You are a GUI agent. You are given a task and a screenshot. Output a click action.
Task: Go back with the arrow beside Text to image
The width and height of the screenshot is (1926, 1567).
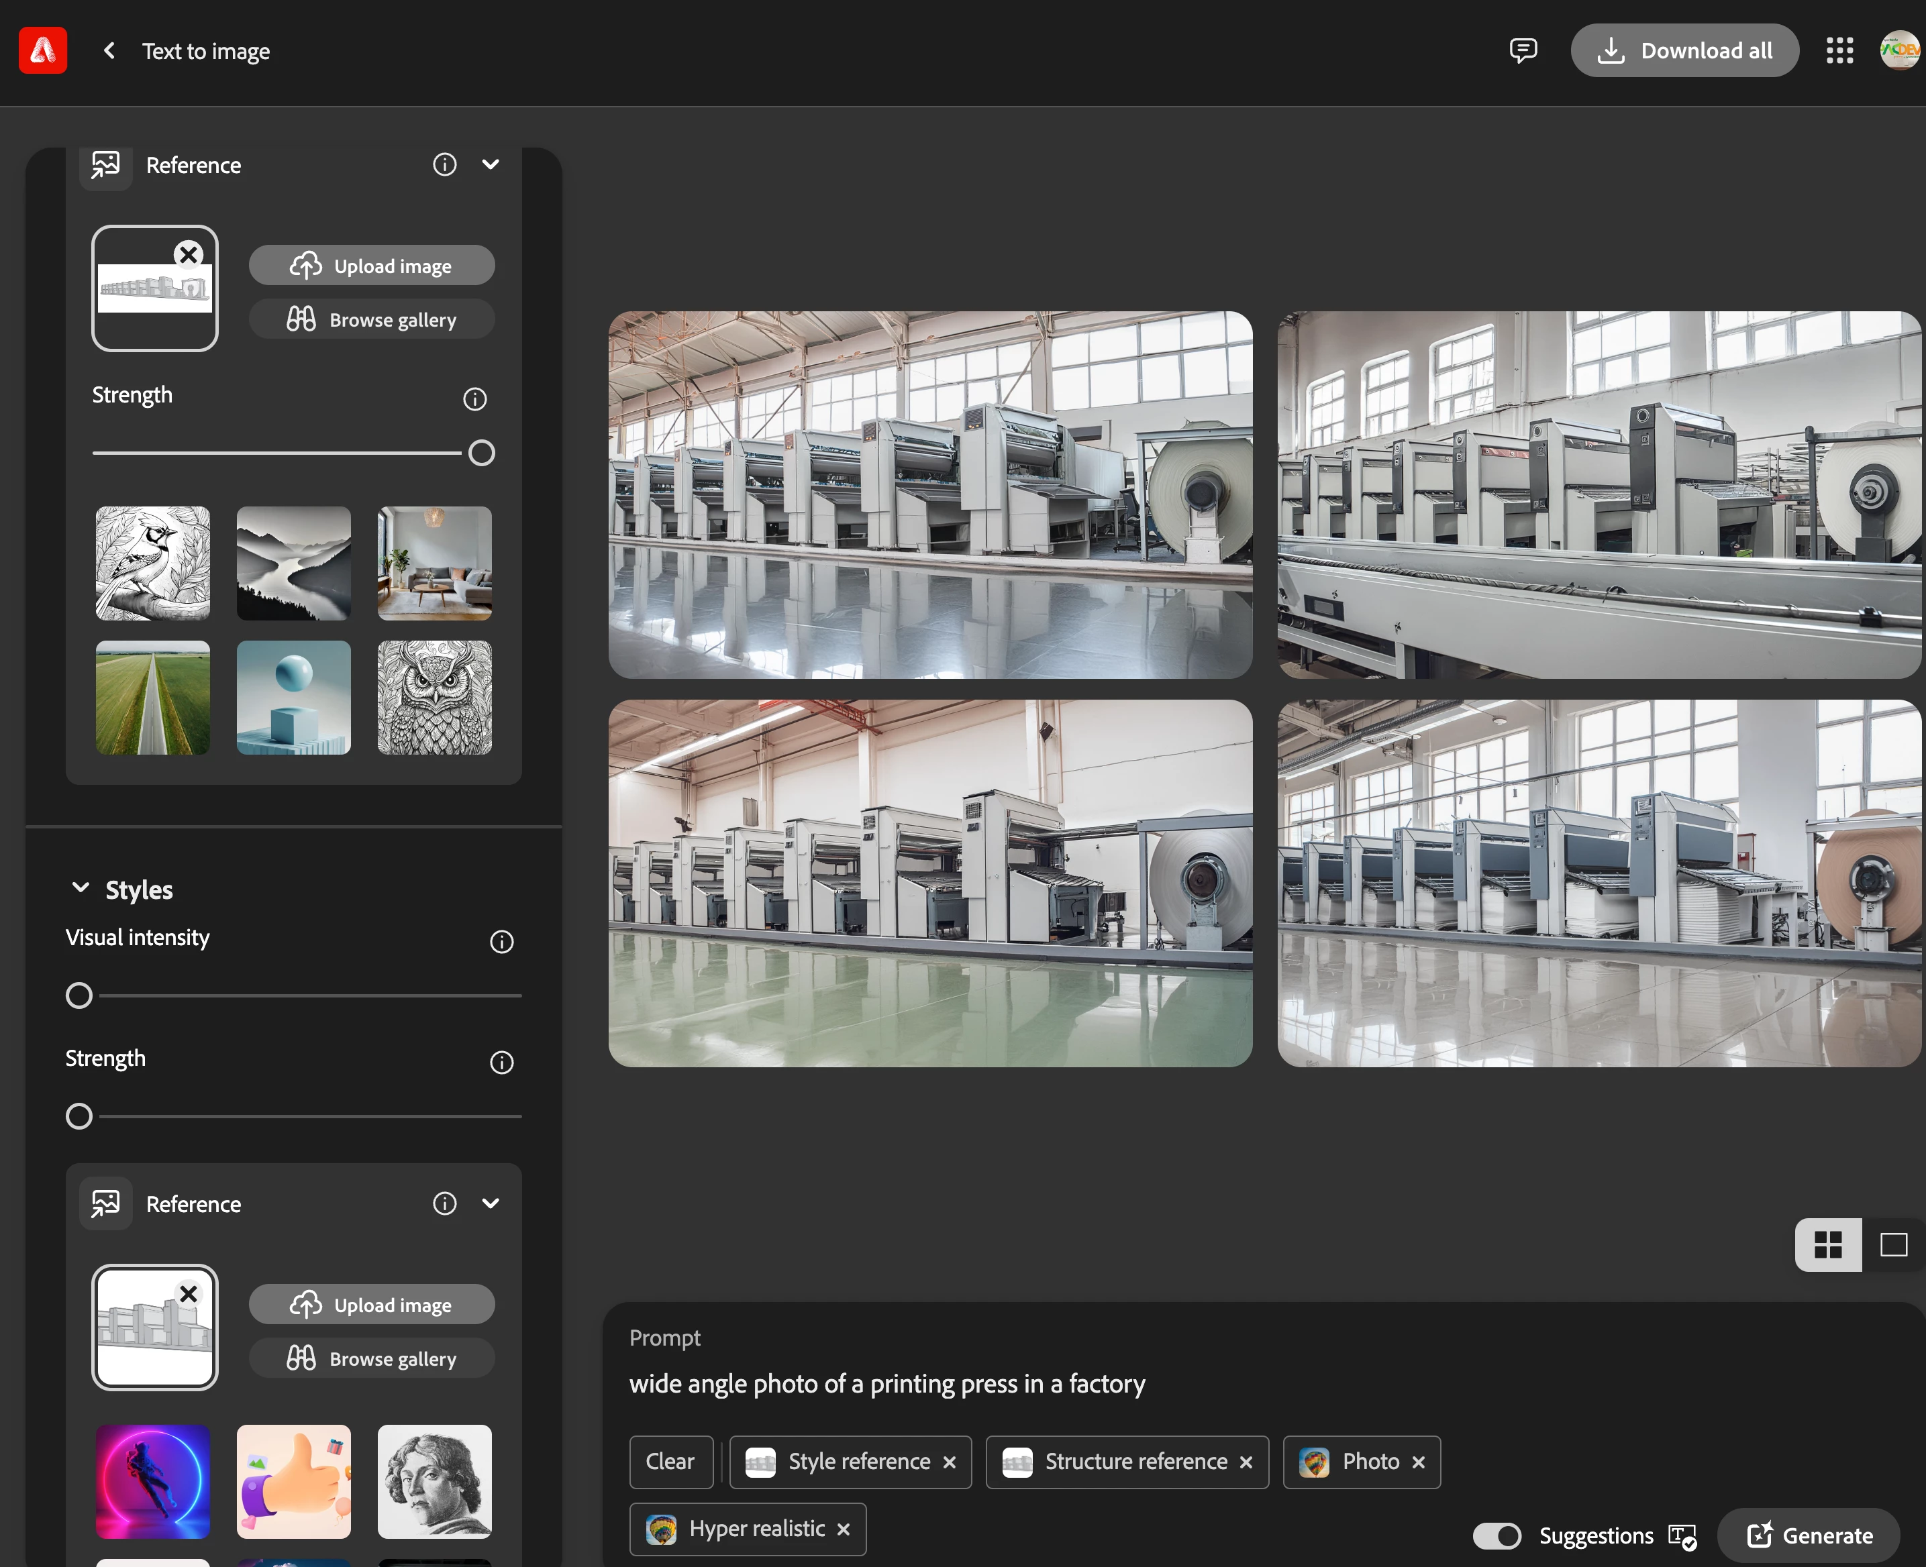tap(109, 50)
